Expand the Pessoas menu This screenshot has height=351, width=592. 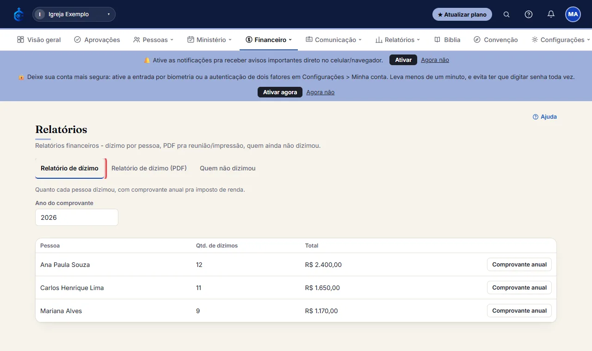tap(153, 40)
